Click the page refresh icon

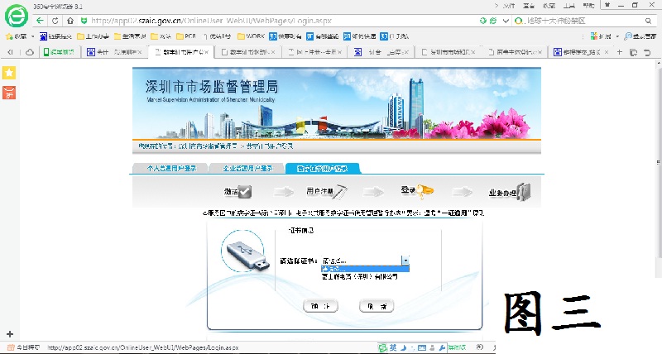pyautogui.click(x=55, y=20)
